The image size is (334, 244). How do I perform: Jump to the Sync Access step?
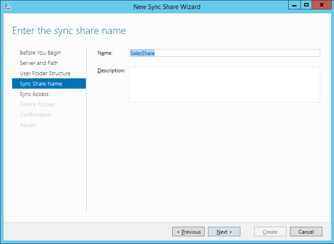34,94
